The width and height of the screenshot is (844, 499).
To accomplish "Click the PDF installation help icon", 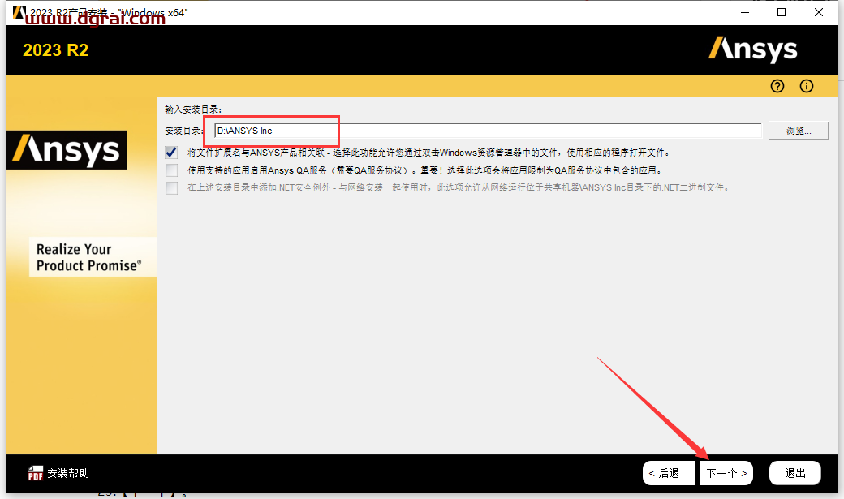I will (35, 473).
